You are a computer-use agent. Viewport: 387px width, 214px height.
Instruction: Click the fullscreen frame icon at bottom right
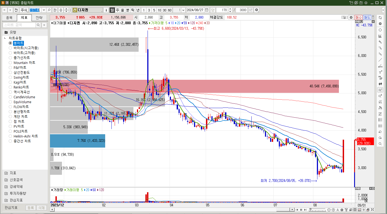point(372,210)
